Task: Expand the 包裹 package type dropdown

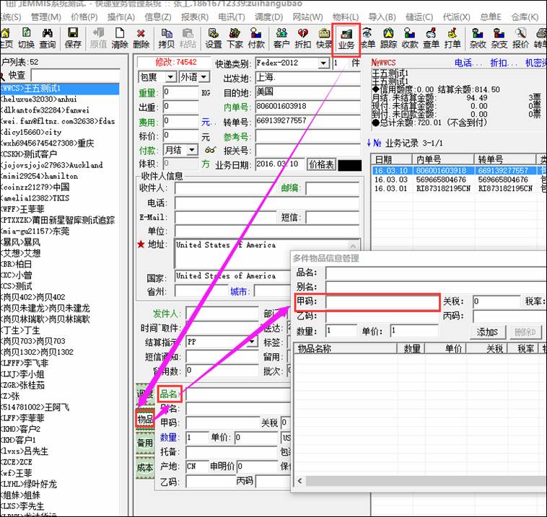Action: pos(170,77)
